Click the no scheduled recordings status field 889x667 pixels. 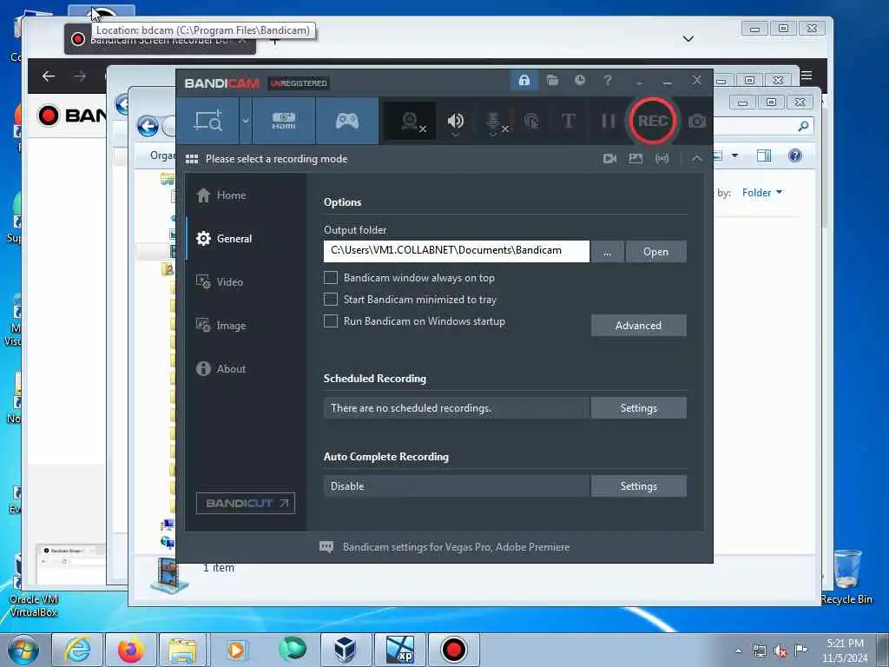click(457, 408)
